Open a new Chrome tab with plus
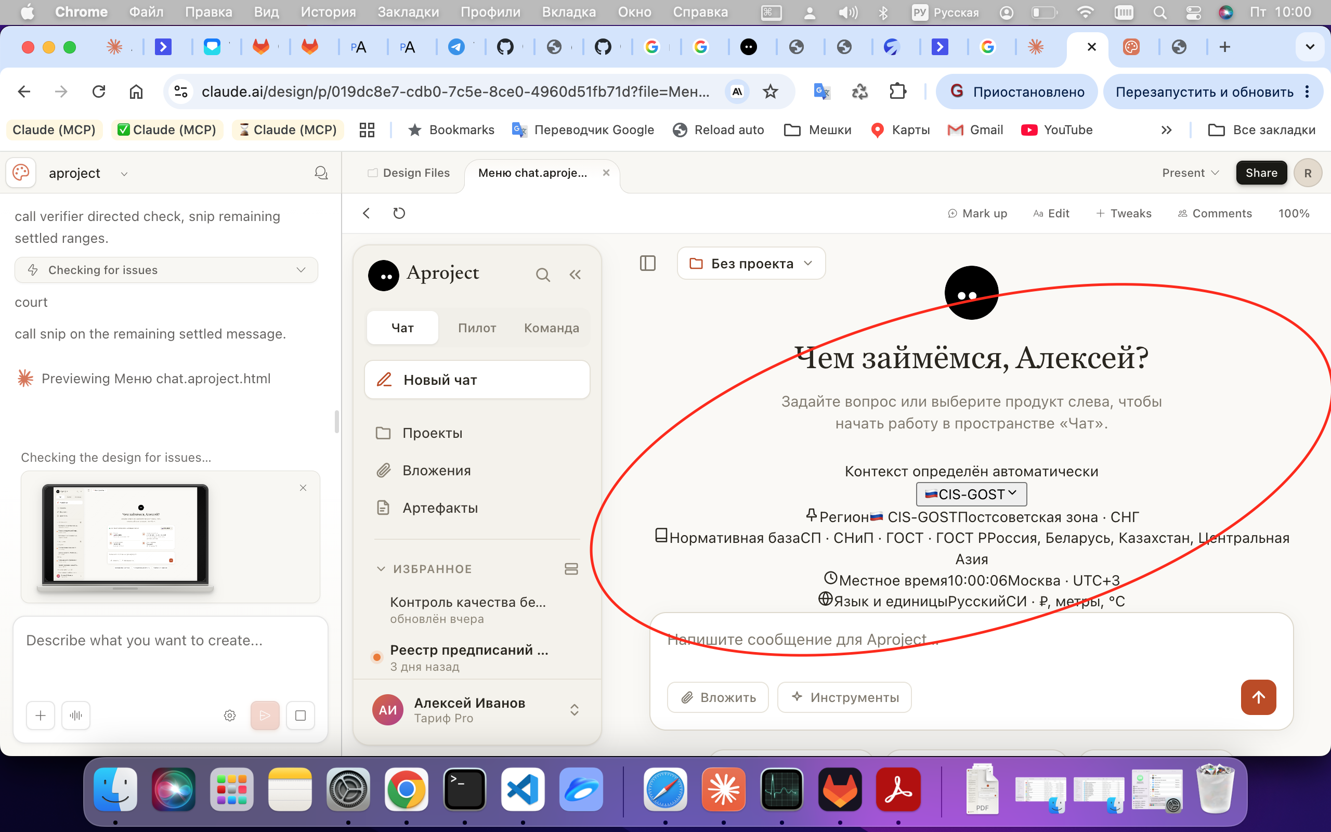1331x832 pixels. click(x=1224, y=47)
